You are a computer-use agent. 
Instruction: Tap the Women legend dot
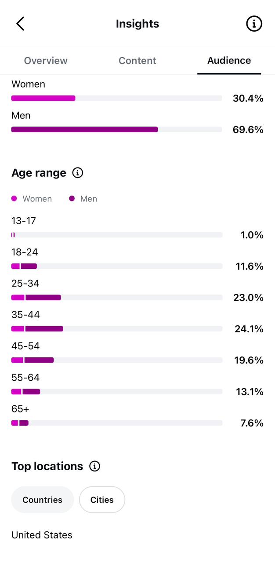pyautogui.click(x=14, y=199)
